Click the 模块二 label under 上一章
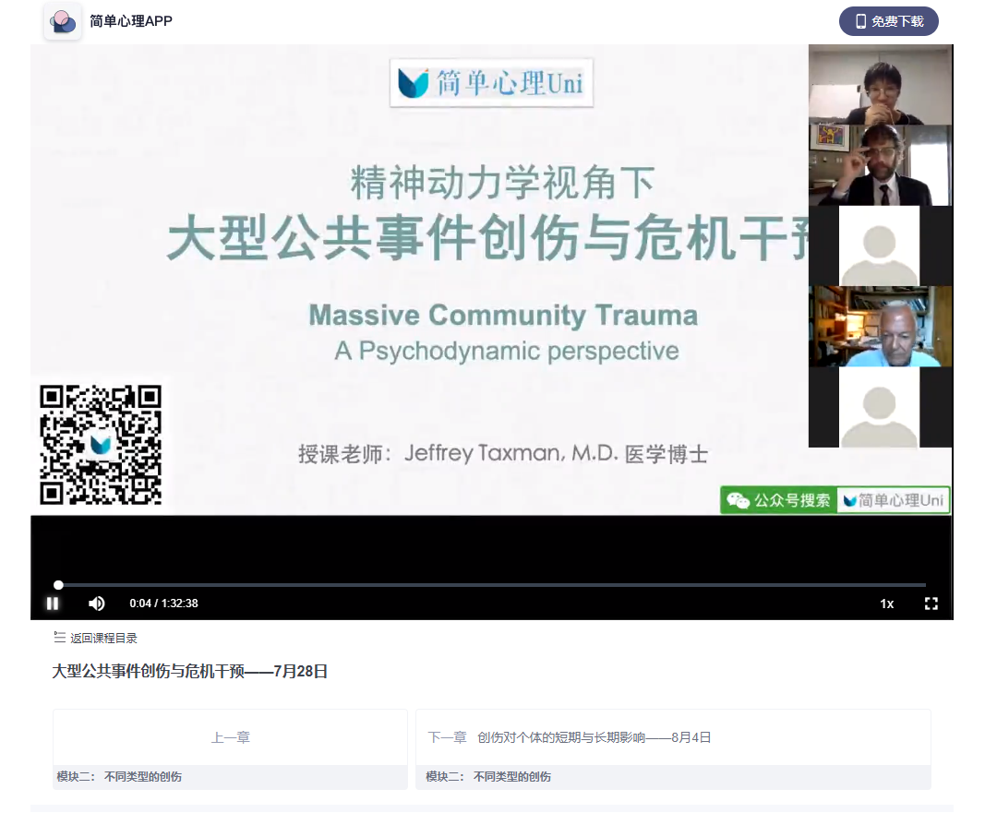 click(x=119, y=777)
